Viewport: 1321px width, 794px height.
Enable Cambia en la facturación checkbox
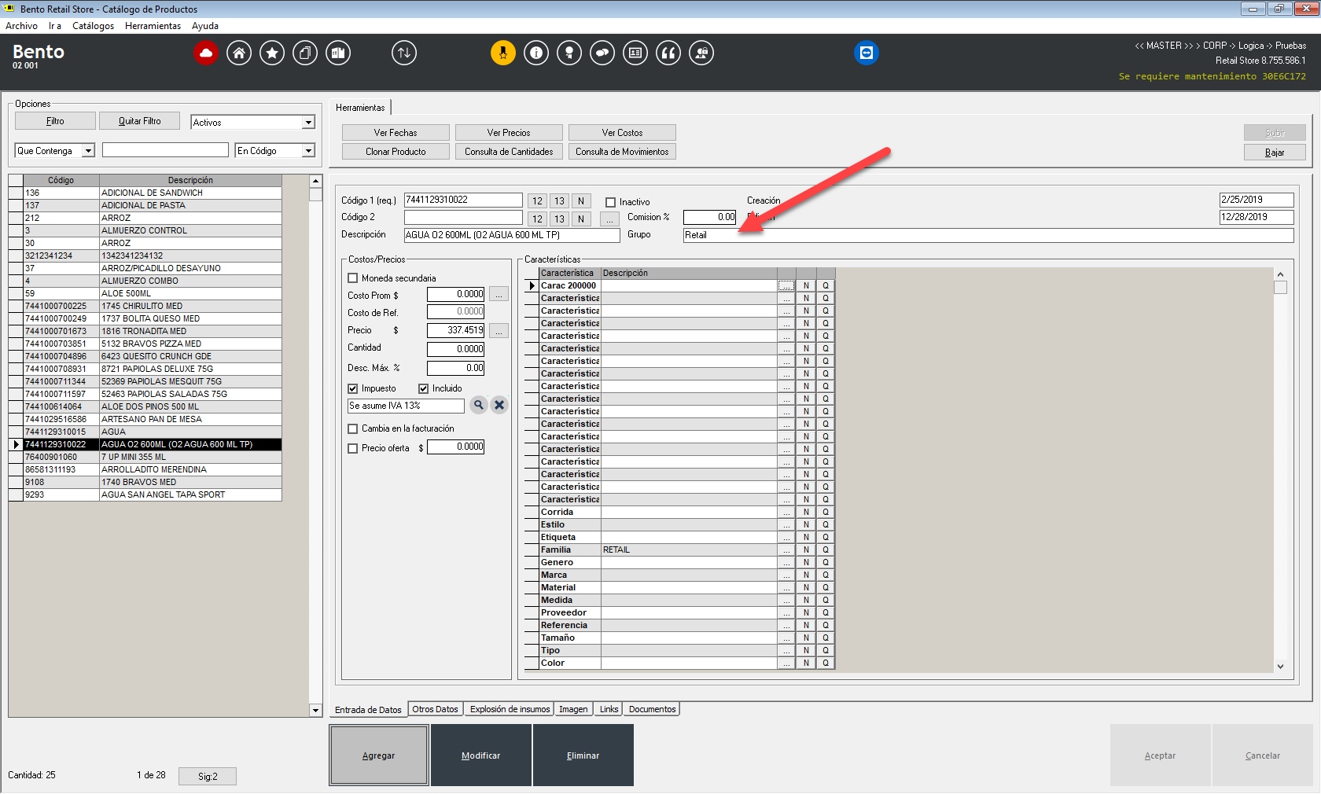pyautogui.click(x=353, y=428)
